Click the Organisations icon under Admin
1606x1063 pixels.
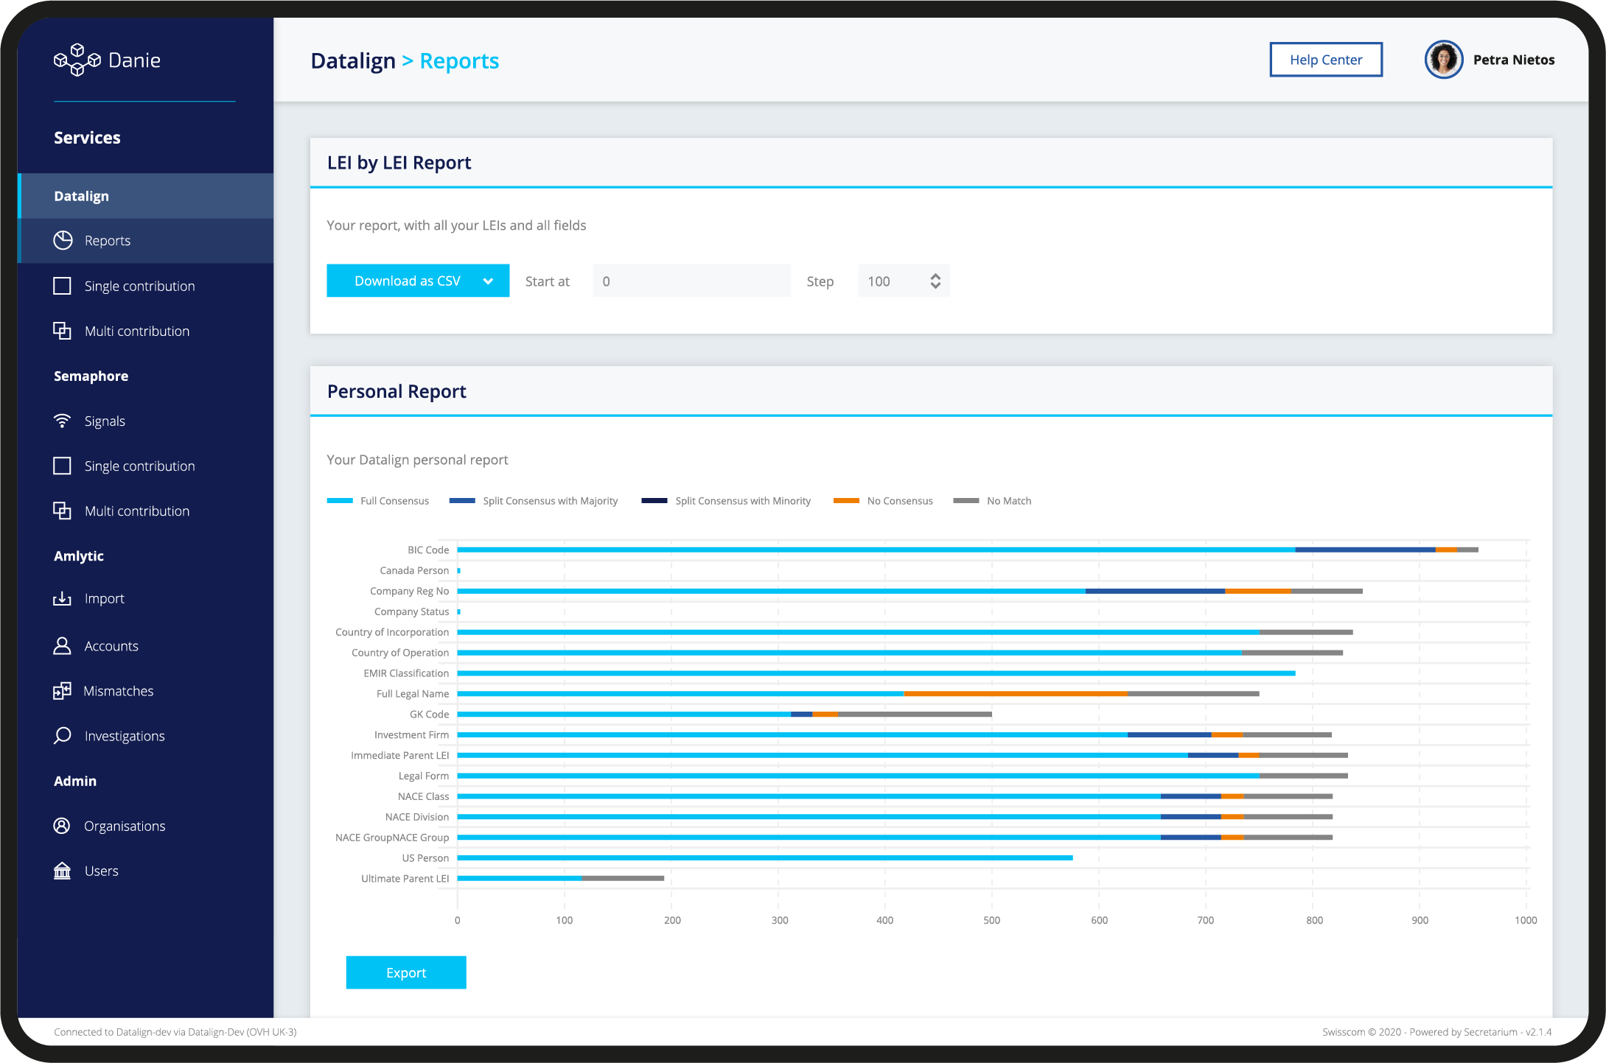pyautogui.click(x=63, y=825)
